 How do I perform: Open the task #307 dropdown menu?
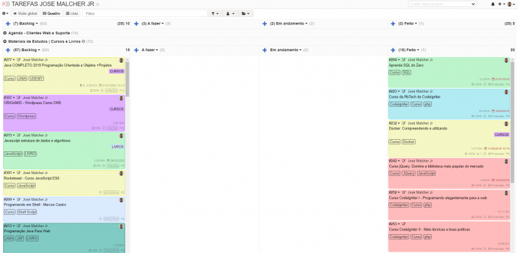coord(14,98)
